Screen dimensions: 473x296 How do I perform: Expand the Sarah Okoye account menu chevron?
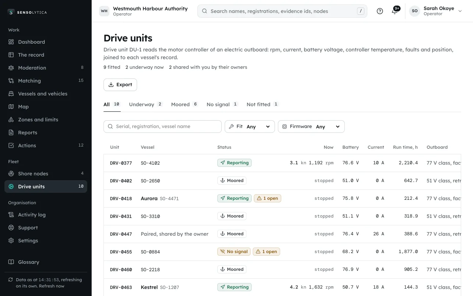pyautogui.click(x=460, y=11)
